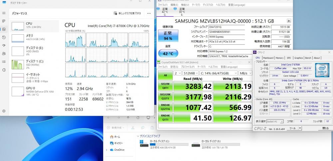Click the All button in CrystalDiskMark
Viewport: 333px width, 161px height.
165,75
